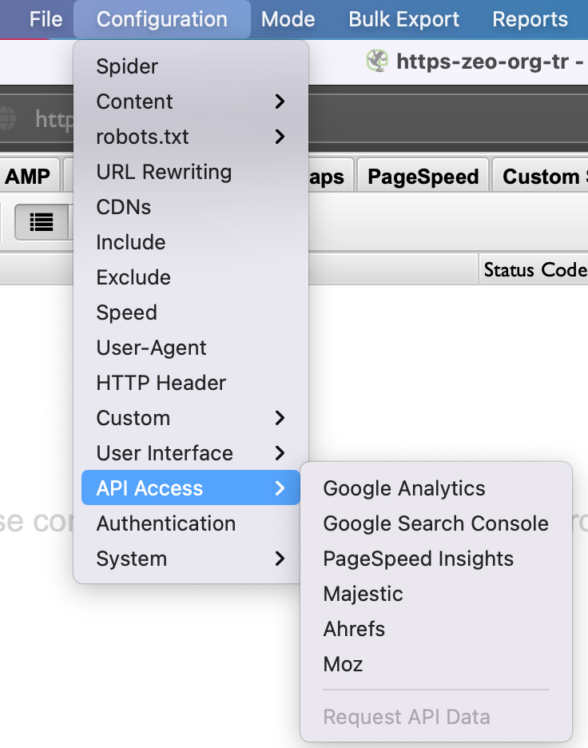Close the Configuration menu from menu bar

click(162, 19)
